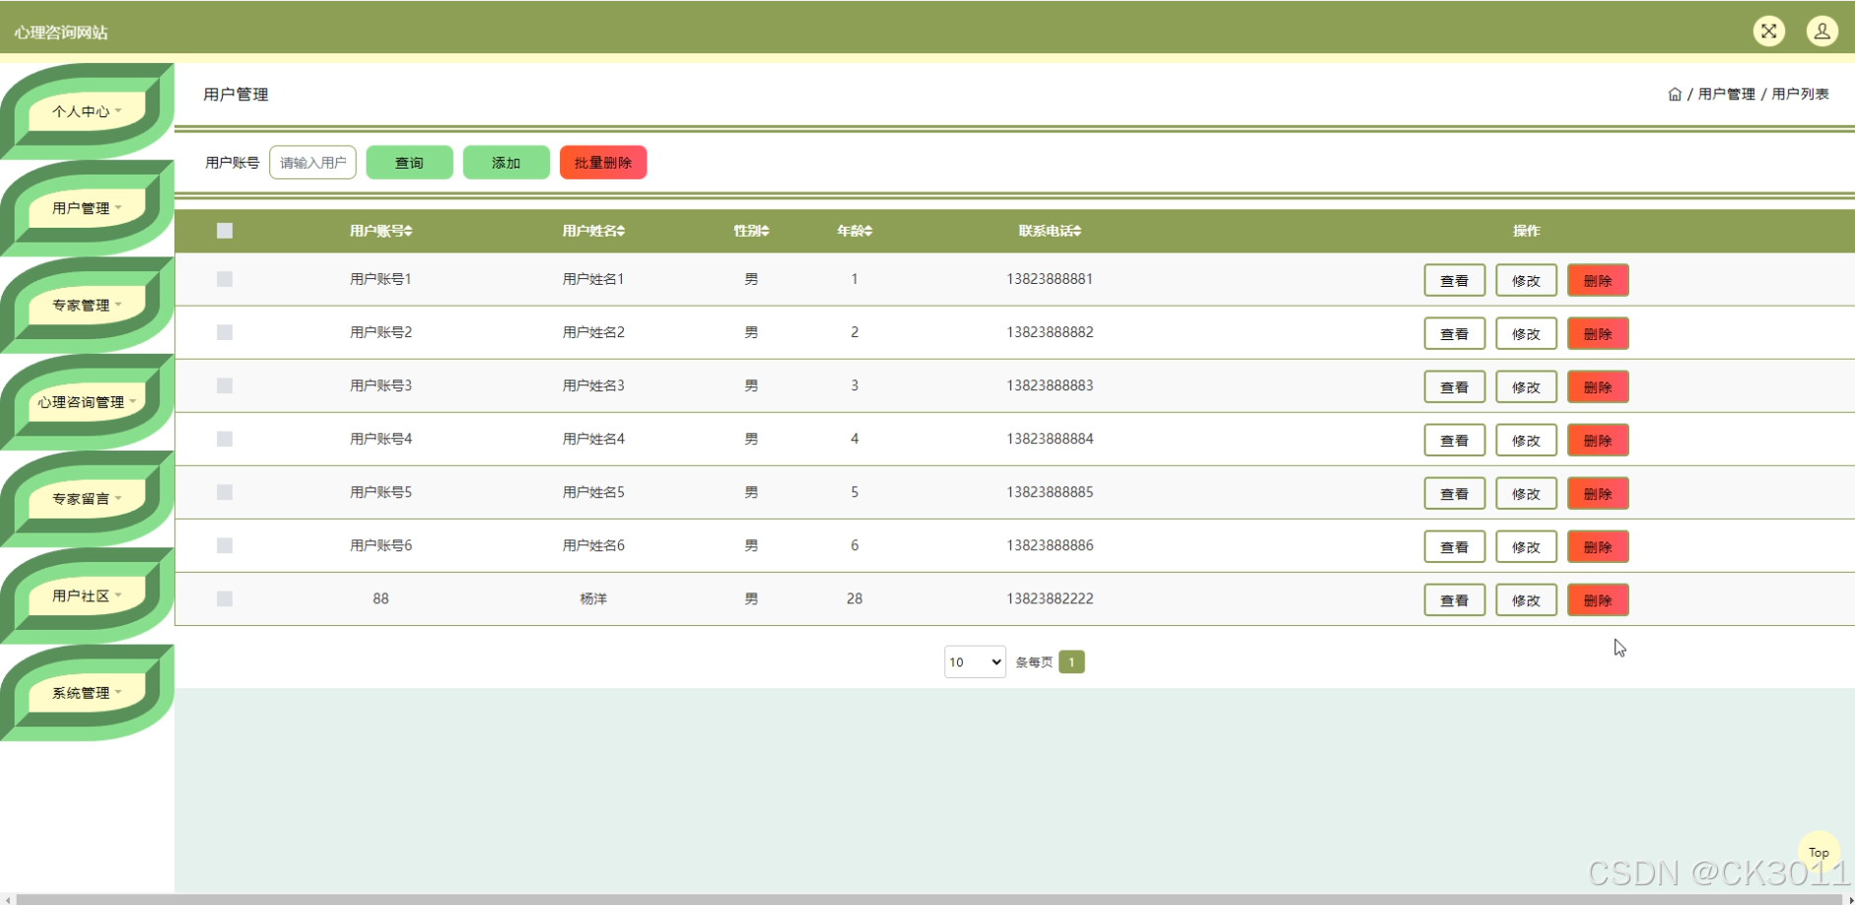Expand the 专家留言 sidebar menu
1855x905 pixels.
[x=87, y=499]
